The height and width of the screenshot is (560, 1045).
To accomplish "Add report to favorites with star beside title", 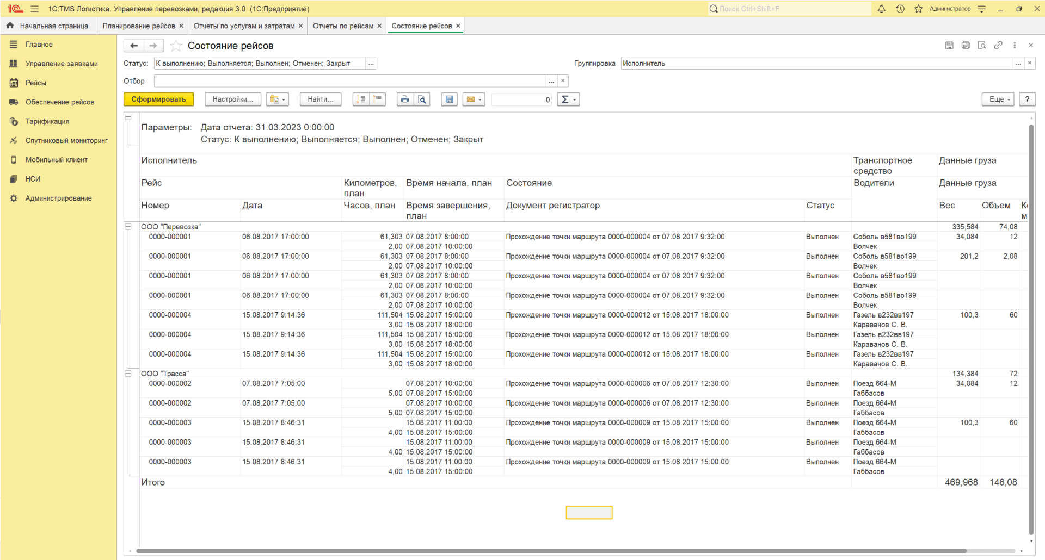I will tap(175, 46).
